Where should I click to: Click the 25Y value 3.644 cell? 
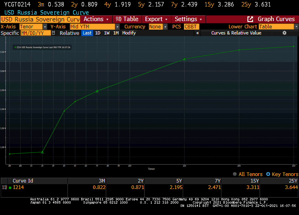pos(291,187)
